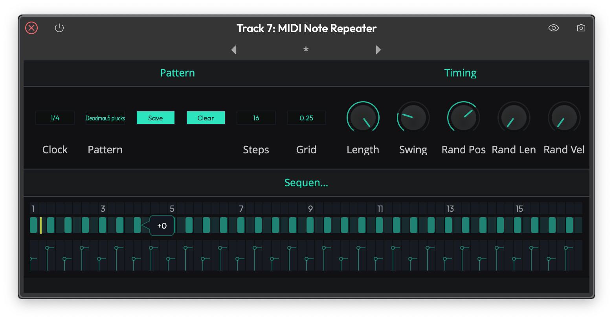Click the yellow playhead marker in step row
Image resolution: width=613 pixels, height=320 pixels.
(41, 225)
